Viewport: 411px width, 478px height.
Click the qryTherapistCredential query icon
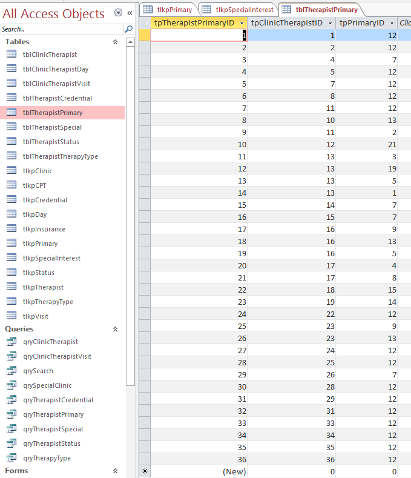coord(12,400)
